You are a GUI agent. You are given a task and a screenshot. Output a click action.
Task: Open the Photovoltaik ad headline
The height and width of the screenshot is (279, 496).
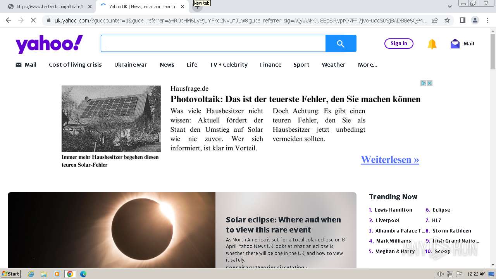click(295, 99)
